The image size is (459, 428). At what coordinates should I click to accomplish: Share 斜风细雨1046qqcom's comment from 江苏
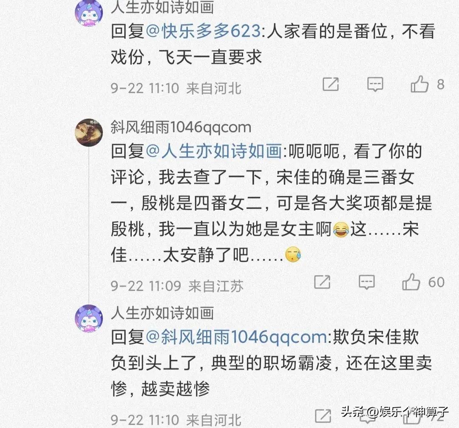[322, 282]
